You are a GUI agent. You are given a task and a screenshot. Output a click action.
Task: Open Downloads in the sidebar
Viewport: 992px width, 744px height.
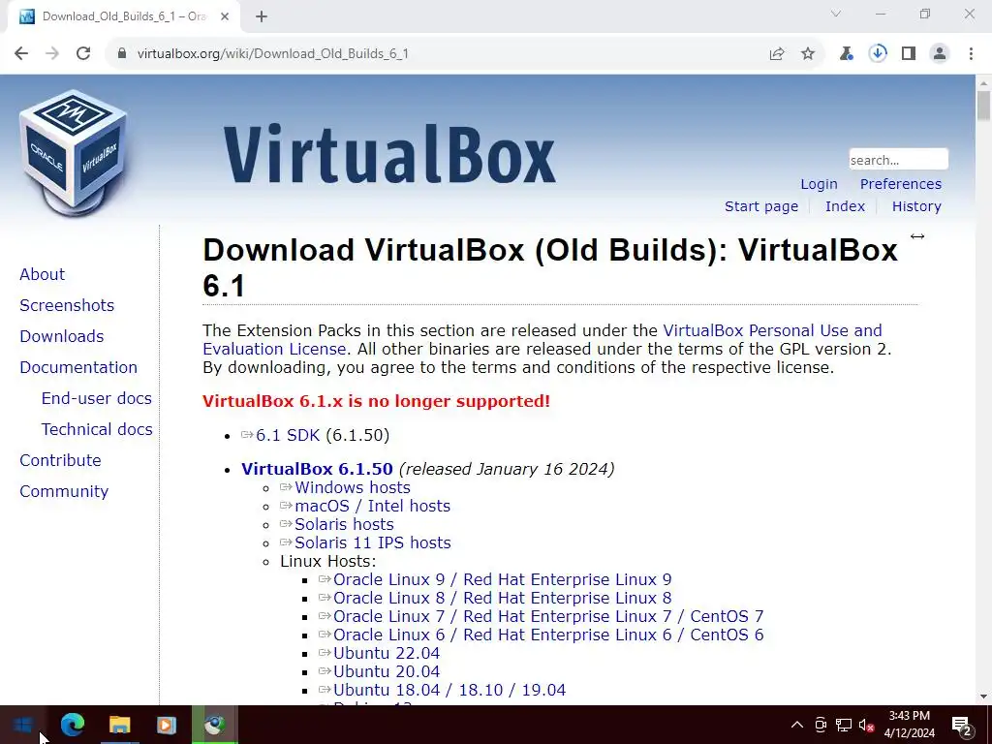61,336
